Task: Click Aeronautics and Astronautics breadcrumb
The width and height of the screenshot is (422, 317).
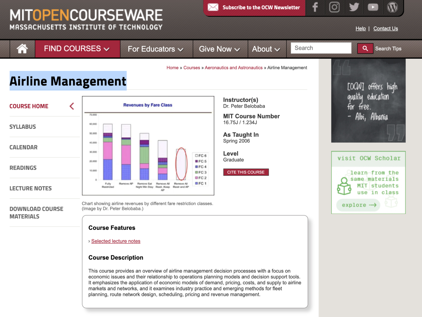Action: tap(234, 68)
